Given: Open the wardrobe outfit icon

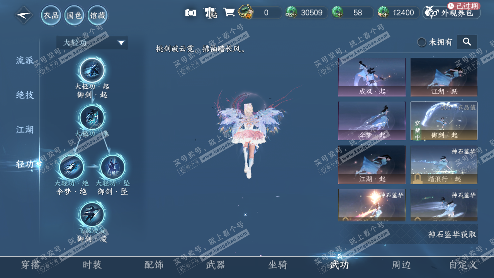Looking at the screenshot, I should pyautogui.click(x=210, y=13).
